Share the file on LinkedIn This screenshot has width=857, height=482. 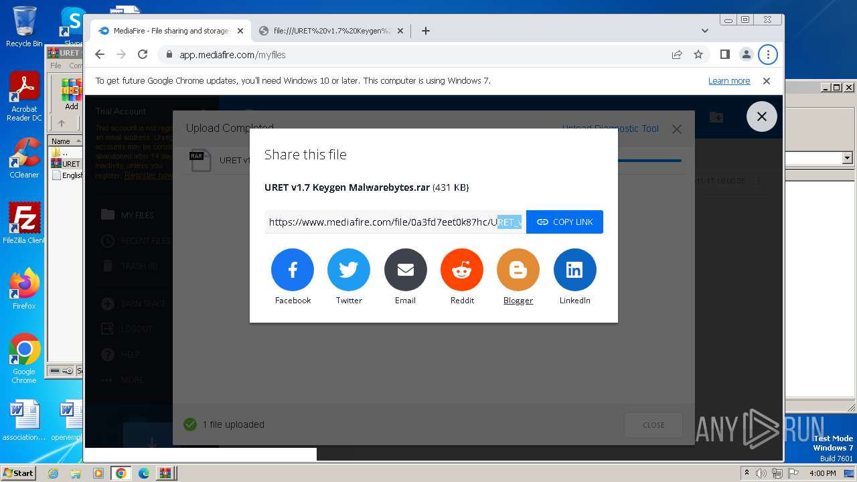(x=574, y=270)
